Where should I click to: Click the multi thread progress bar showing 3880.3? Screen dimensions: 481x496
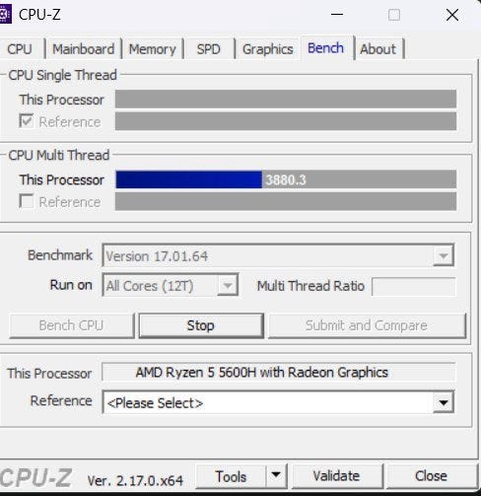coord(286,179)
